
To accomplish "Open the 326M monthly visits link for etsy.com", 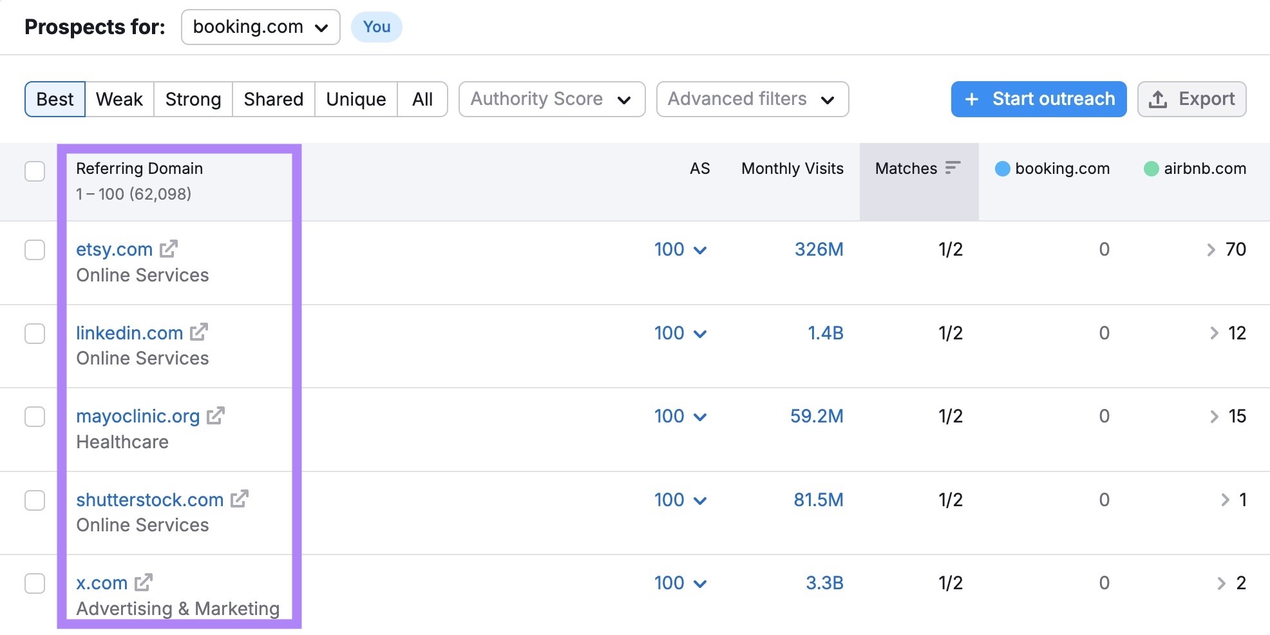I will click(819, 249).
